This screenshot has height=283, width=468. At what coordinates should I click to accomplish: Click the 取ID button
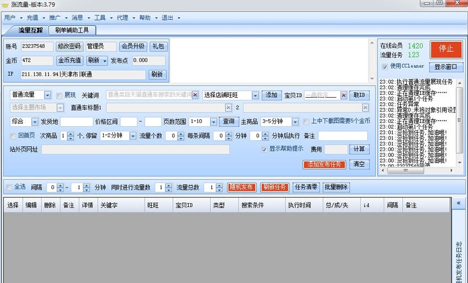coord(359,95)
